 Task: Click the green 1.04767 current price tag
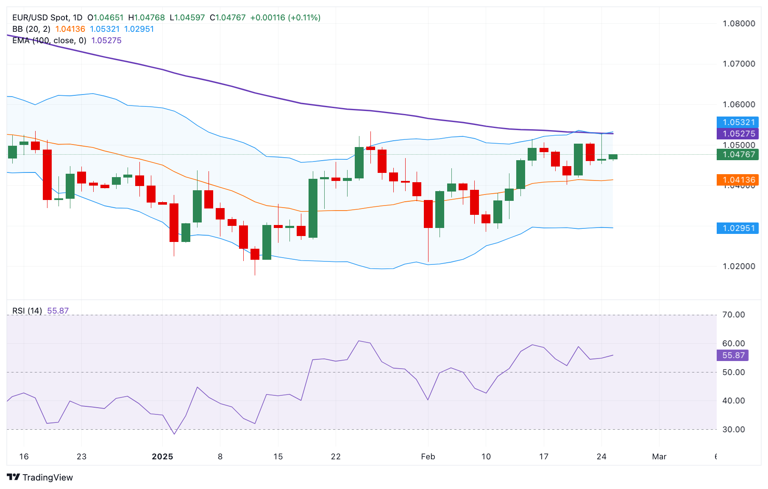click(738, 154)
